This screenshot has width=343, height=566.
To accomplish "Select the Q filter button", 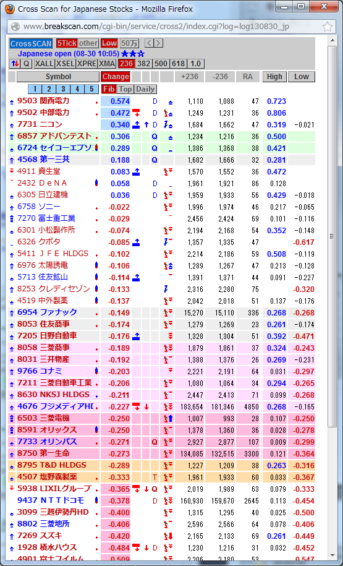I will point(26,64).
